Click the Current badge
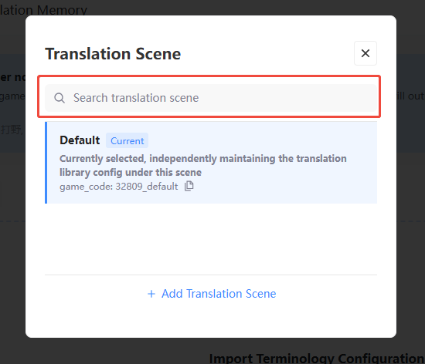The width and height of the screenshot is (425, 364). pyautogui.click(x=127, y=140)
